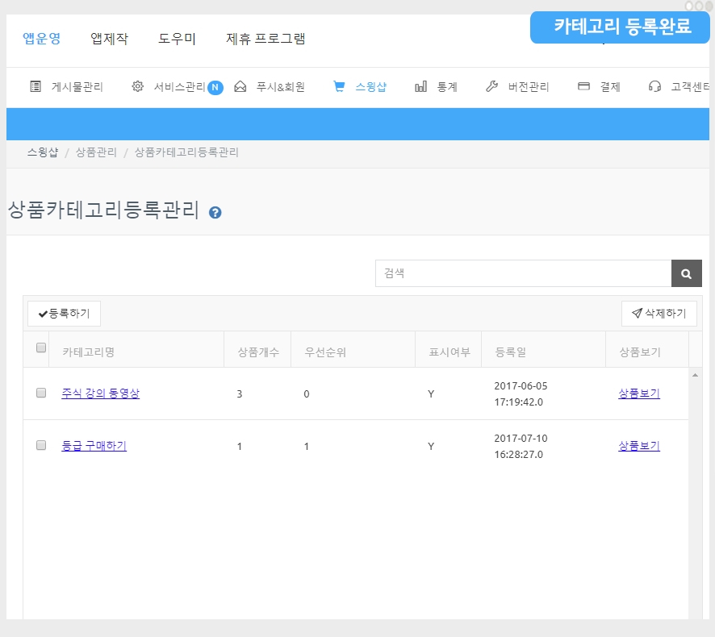Click the 고객센터 headset icon
Viewport: 715px width, 637px height.
point(654,86)
